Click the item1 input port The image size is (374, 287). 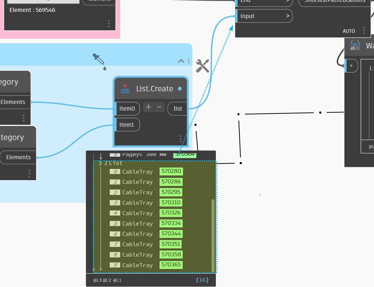pyautogui.click(x=127, y=125)
